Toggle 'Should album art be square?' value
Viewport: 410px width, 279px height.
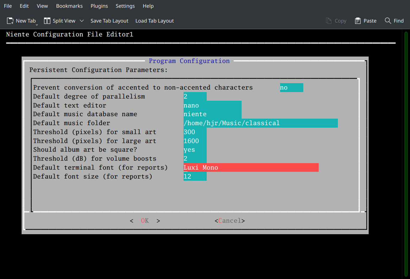pyautogui.click(x=194, y=150)
